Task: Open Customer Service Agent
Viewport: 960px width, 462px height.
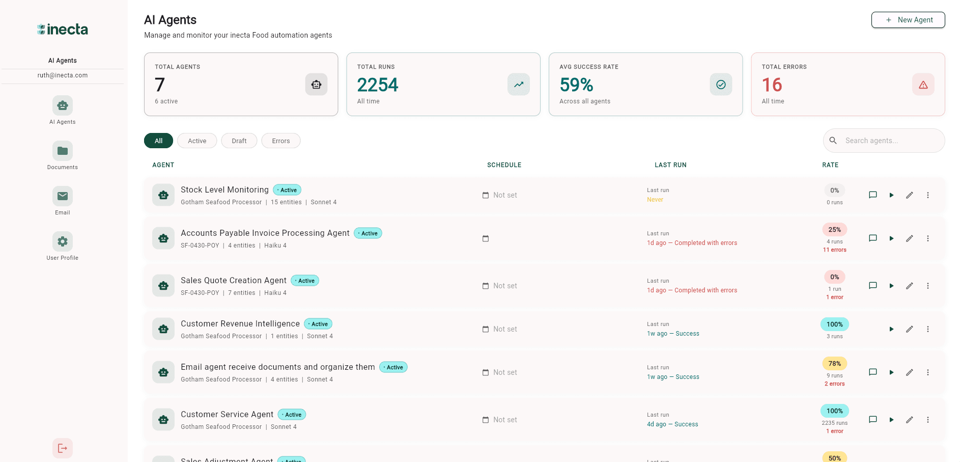Action: (x=227, y=414)
